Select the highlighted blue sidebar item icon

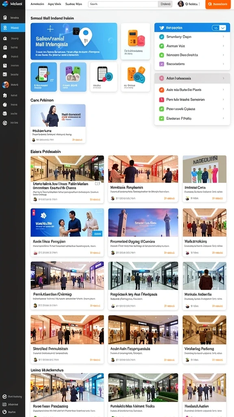tap(5, 28)
